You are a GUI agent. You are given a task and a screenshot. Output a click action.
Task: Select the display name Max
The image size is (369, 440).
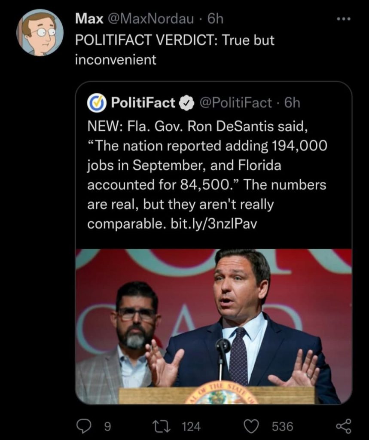tap(89, 18)
